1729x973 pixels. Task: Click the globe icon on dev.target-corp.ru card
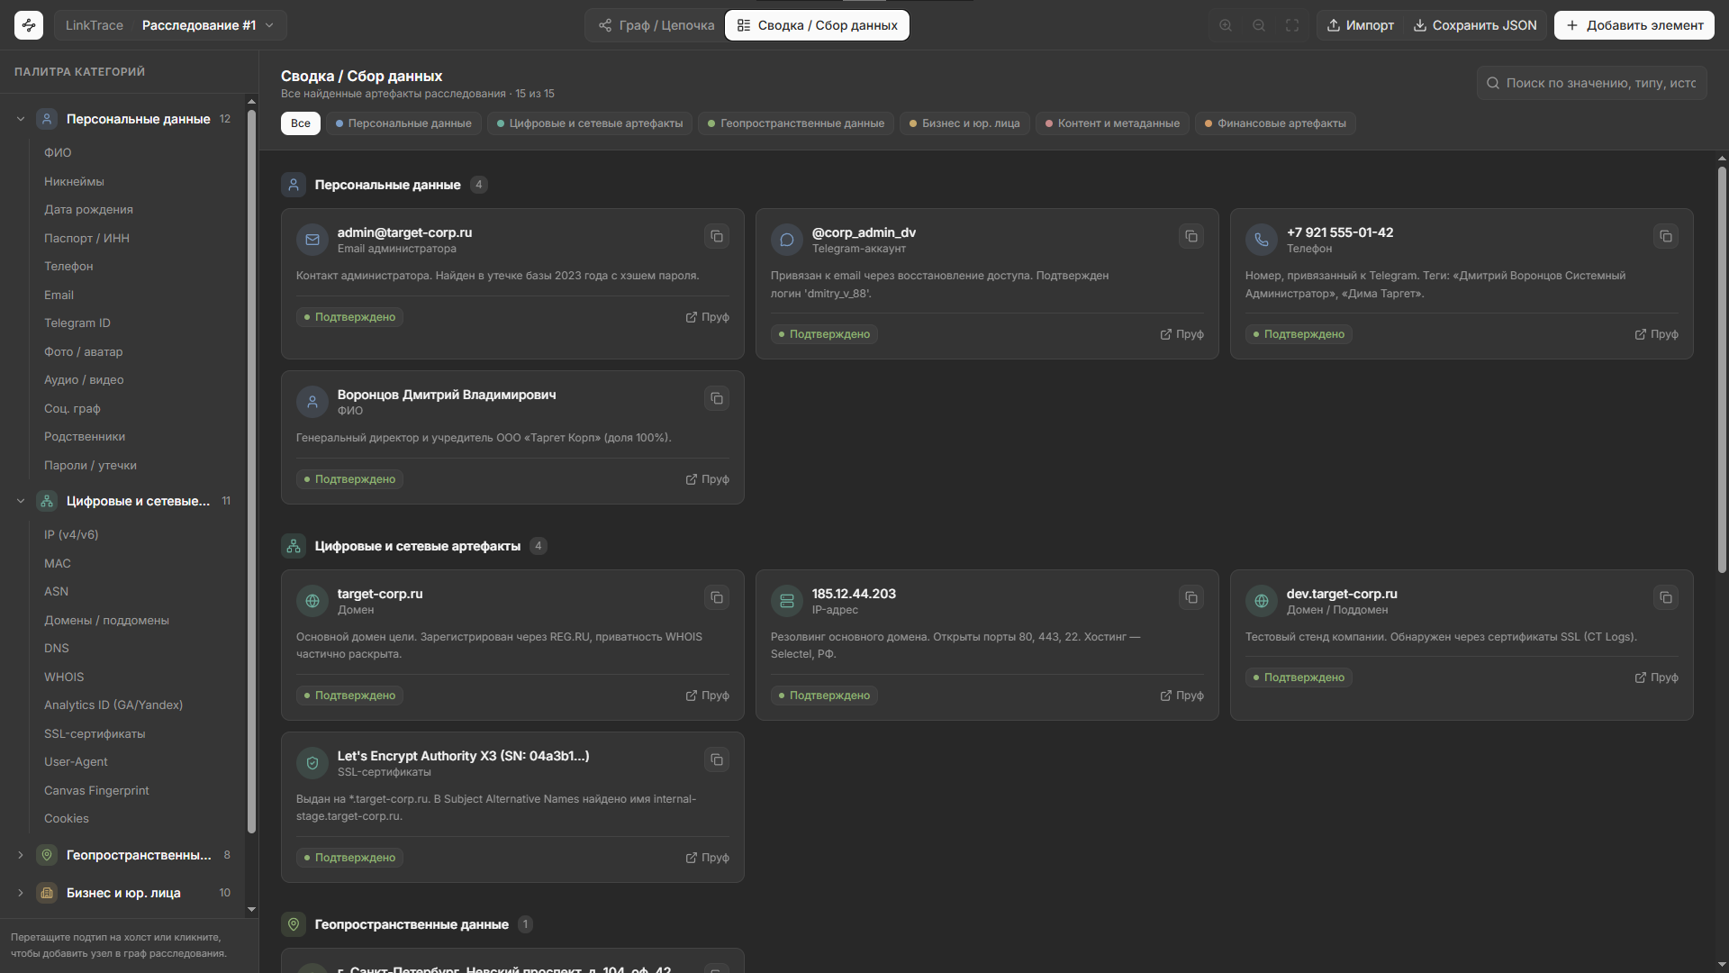tap(1262, 601)
